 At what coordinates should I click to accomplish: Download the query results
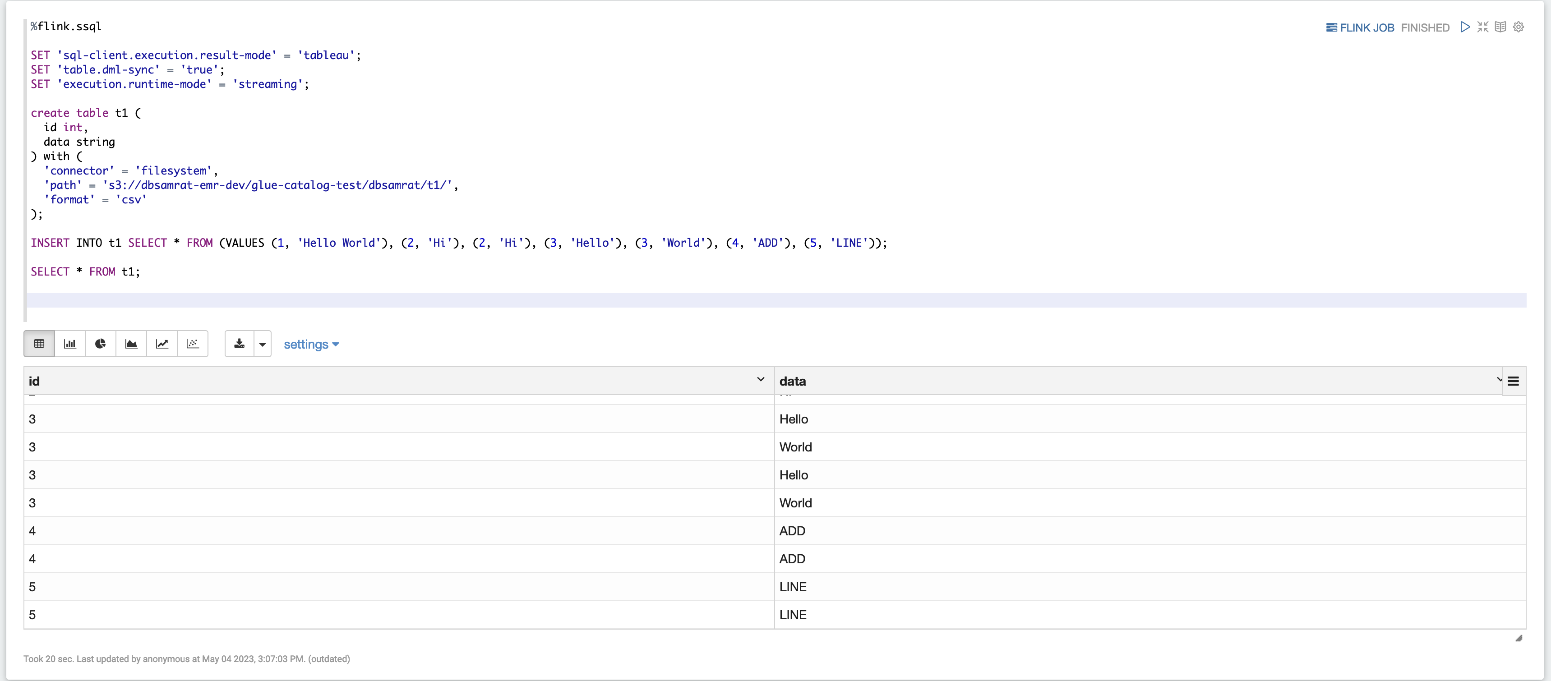tap(239, 344)
